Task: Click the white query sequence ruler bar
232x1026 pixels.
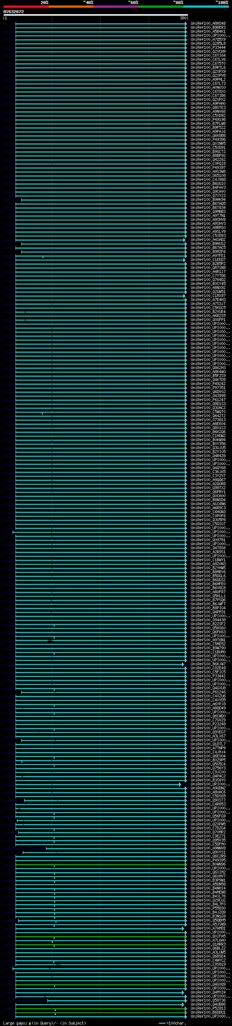Action: click(95, 15)
